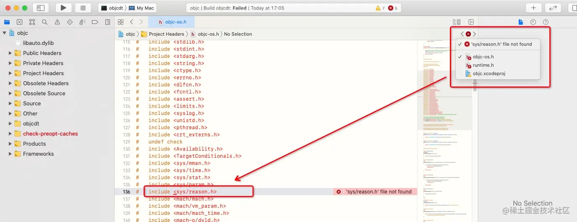Screen dimensions: 577x222
Task: Expand the Obsolete Headers group
Action: click(10, 83)
